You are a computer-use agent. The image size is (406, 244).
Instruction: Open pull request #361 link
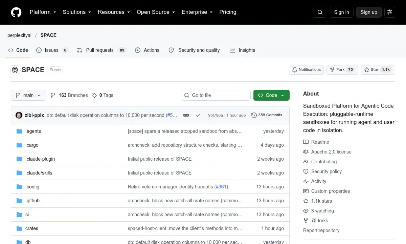click(221, 187)
